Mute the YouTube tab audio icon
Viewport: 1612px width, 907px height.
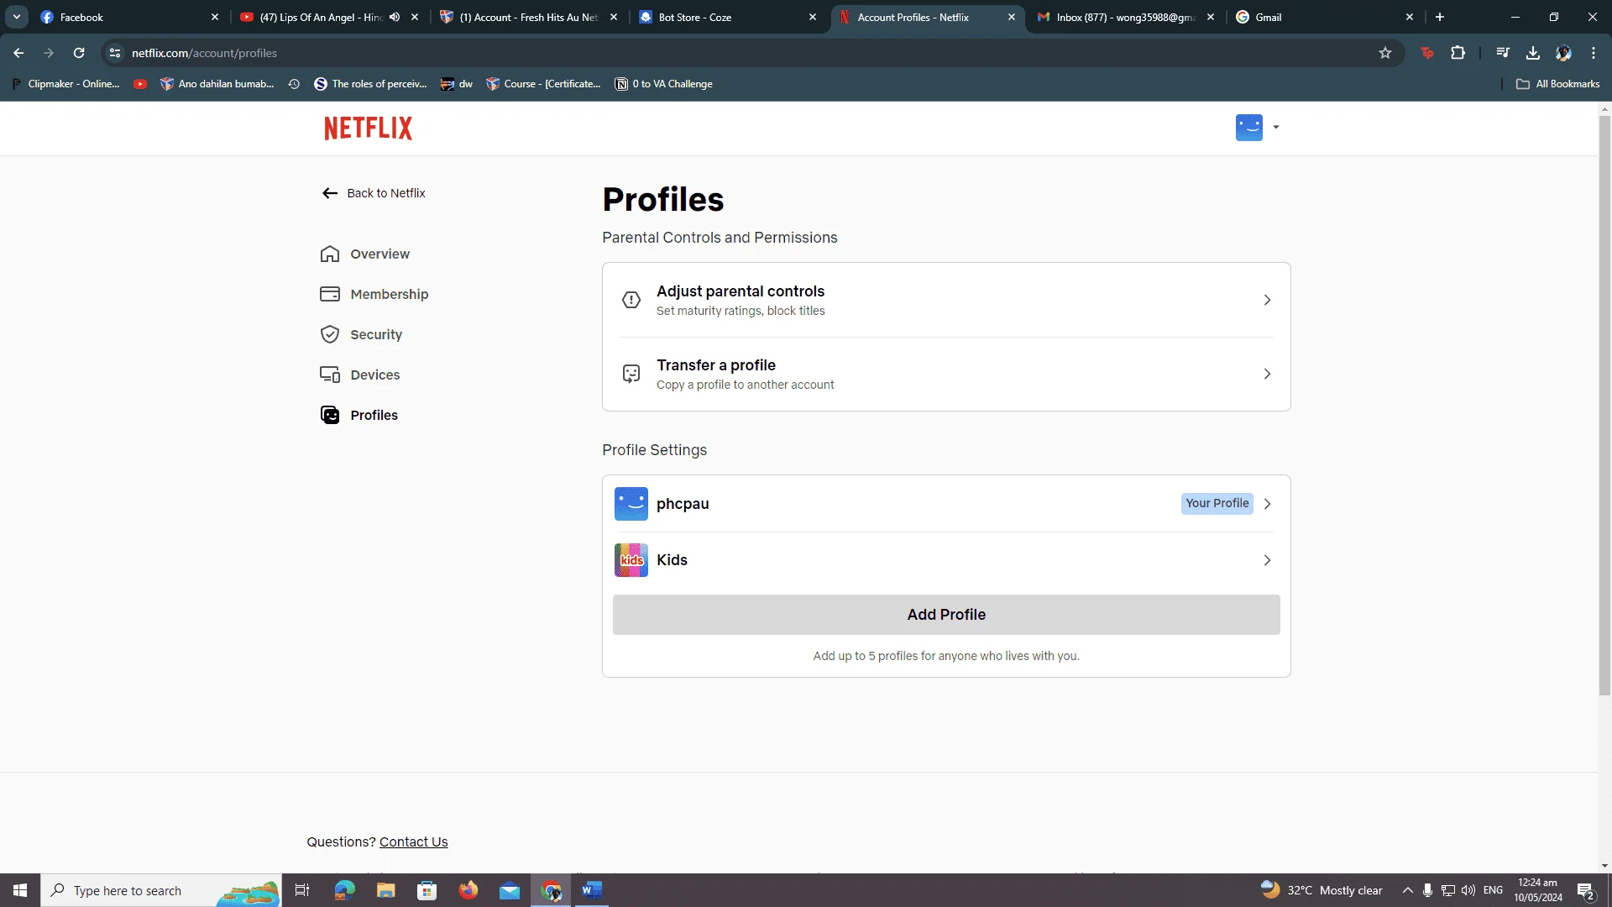coord(395,17)
